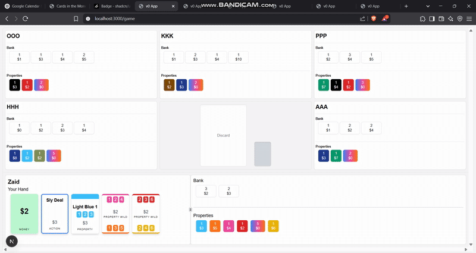Click OOO's black $3 property
476x253 pixels.
14,85
